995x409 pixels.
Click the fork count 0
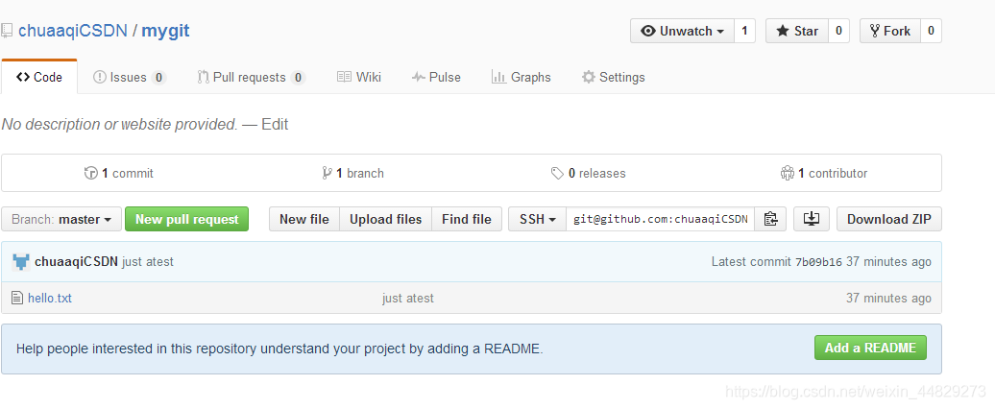click(931, 31)
